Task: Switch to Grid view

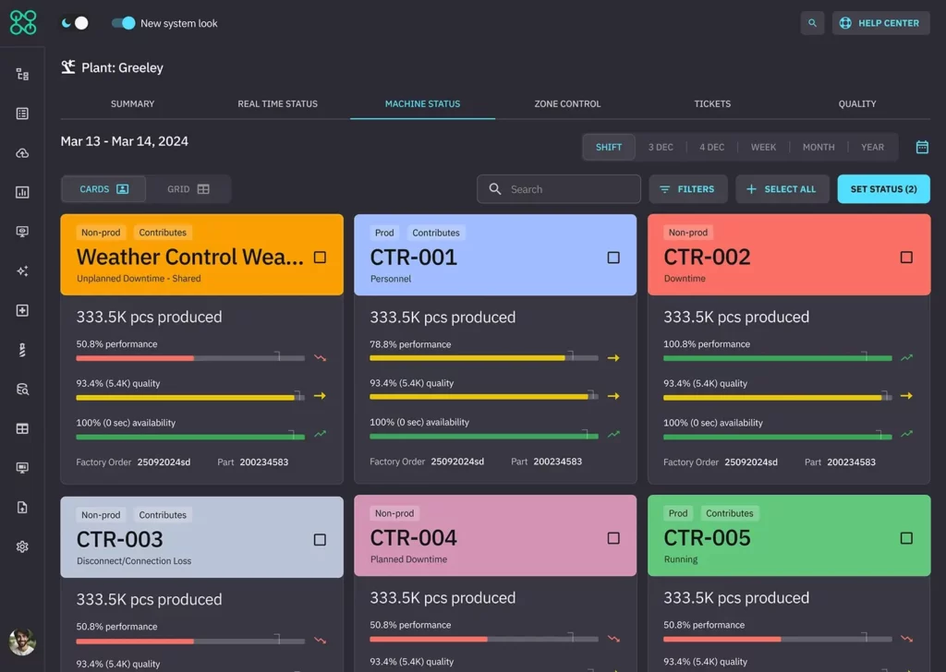Action: 188,189
